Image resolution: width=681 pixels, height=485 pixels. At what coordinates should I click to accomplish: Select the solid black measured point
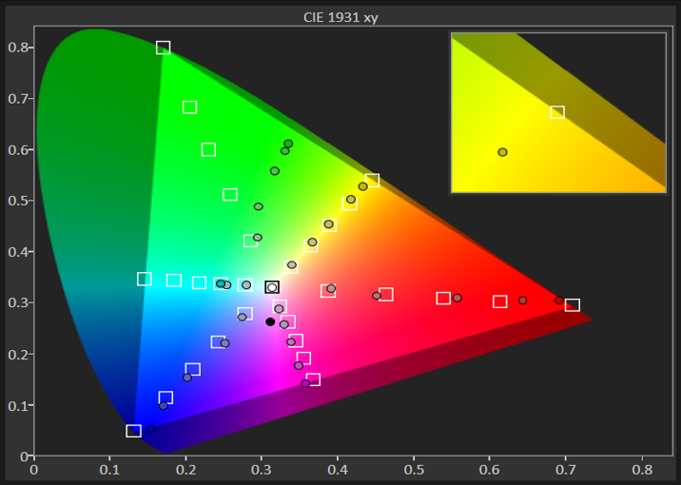click(270, 321)
